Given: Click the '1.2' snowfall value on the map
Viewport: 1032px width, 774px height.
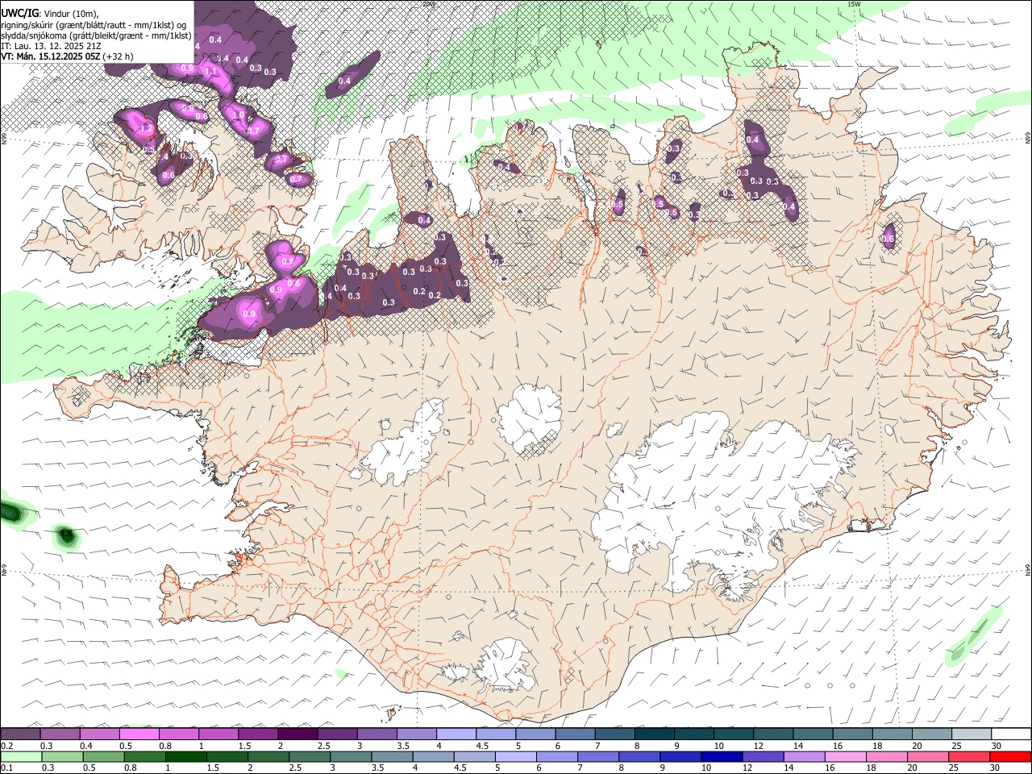Looking at the screenshot, I should (x=147, y=128).
